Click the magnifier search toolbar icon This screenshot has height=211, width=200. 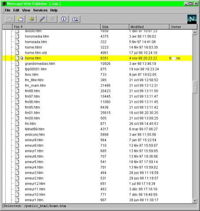(75, 19)
